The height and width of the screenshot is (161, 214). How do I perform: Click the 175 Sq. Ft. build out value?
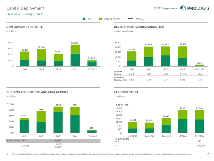click(x=199, y=141)
